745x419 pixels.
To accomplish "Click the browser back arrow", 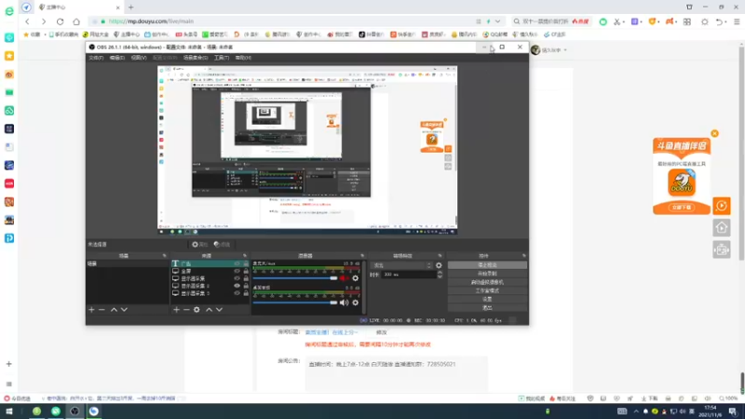I will (28, 21).
